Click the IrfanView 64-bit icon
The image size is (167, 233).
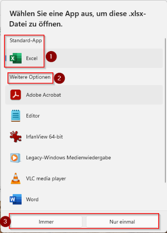tap(15, 136)
